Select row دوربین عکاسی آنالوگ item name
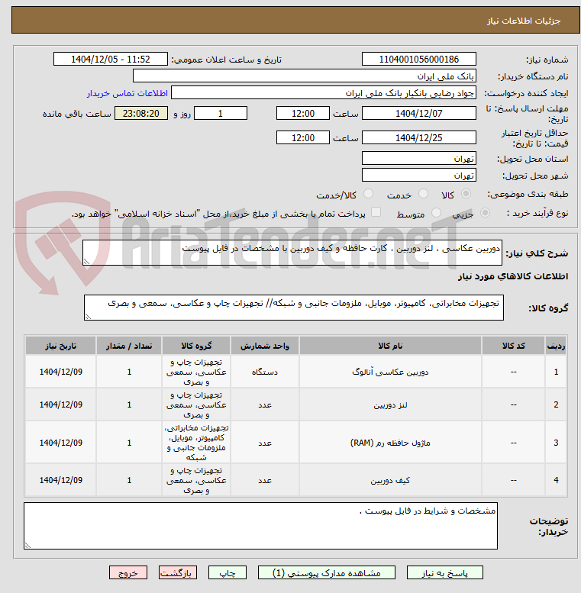 tap(390, 372)
